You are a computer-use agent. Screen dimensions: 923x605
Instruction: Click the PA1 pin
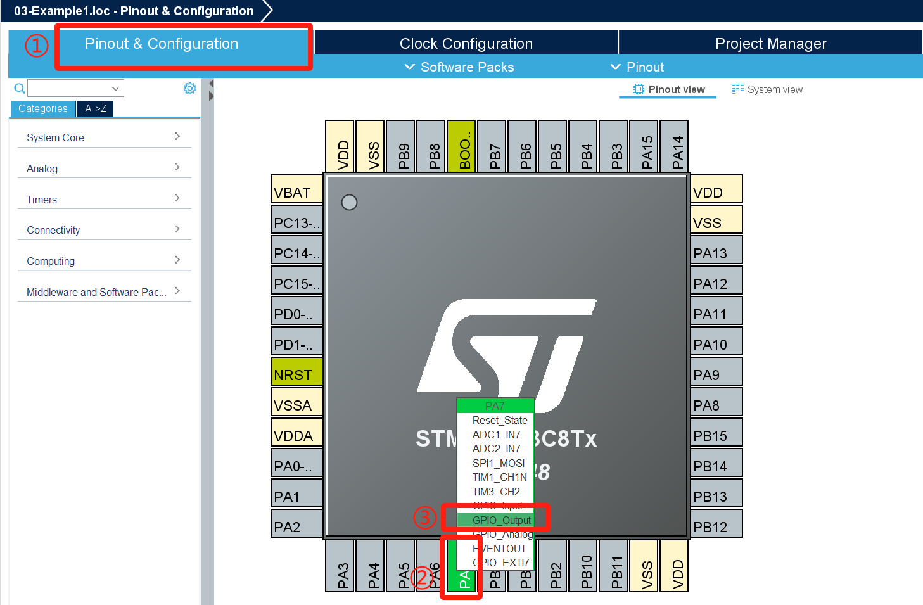point(297,494)
